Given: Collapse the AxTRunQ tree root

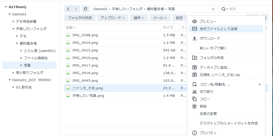Looking at the screenshot, I should [6, 7].
